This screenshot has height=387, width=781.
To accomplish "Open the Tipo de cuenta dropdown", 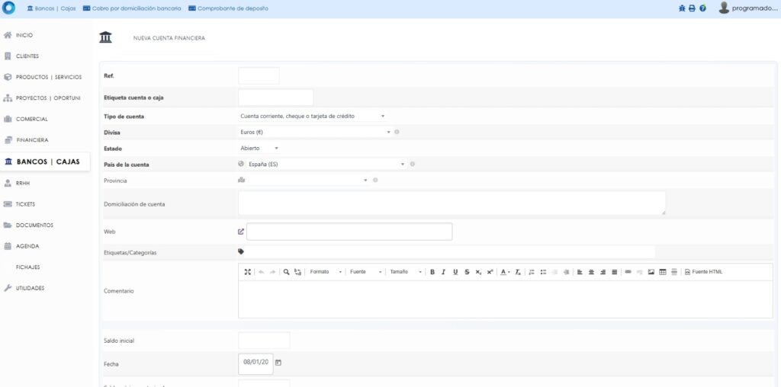I will [313, 117].
